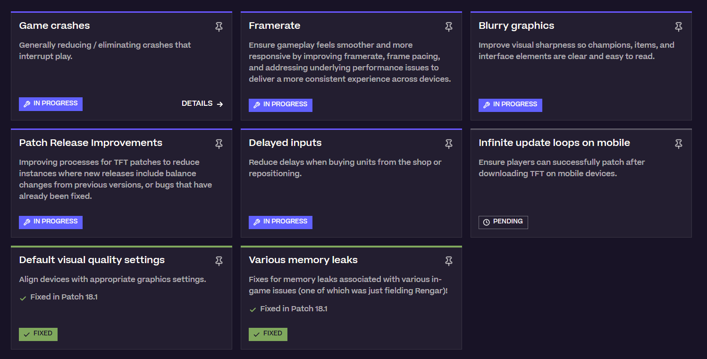Pin the Framerate card
Viewport: 707px width, 359px height.
pos(449,27)
